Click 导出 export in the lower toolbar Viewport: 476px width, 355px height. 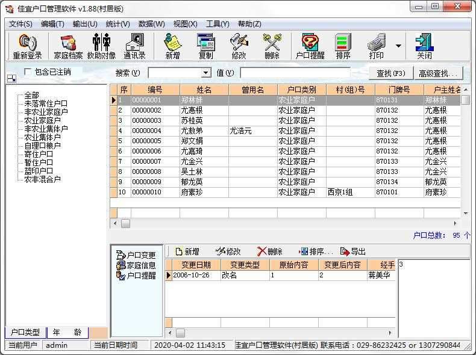tap(353, 252)
